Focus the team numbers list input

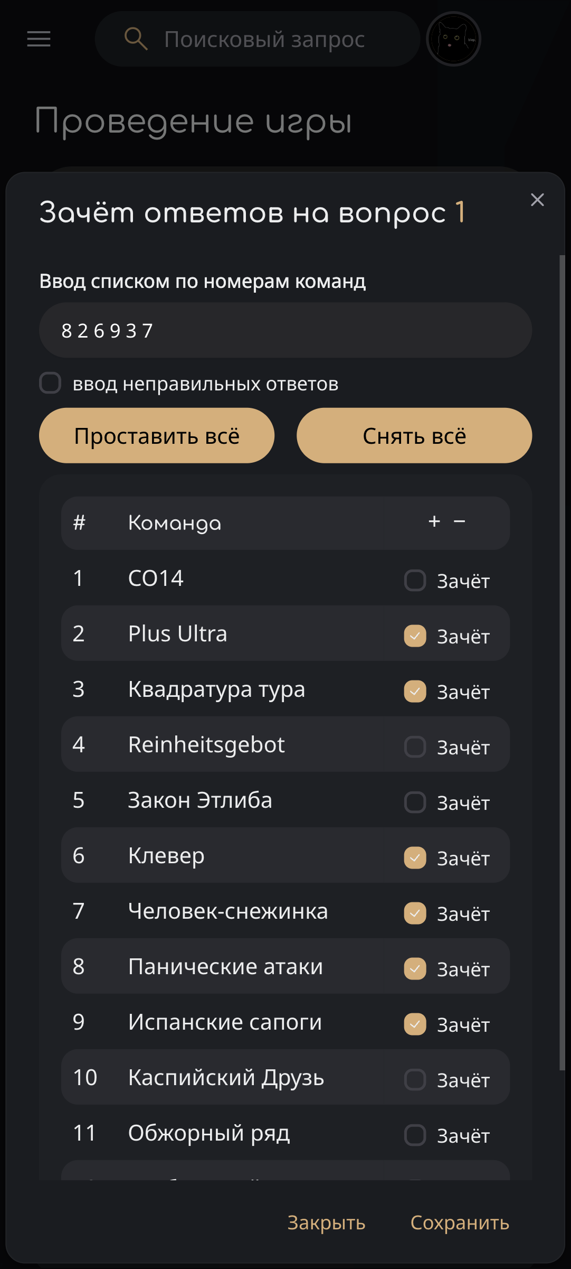click(x=285, y=330)
